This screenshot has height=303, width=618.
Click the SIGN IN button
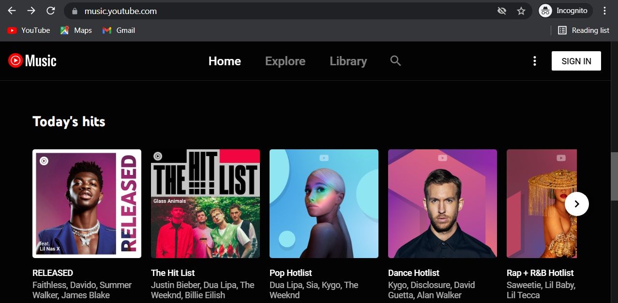click(576, 61)
